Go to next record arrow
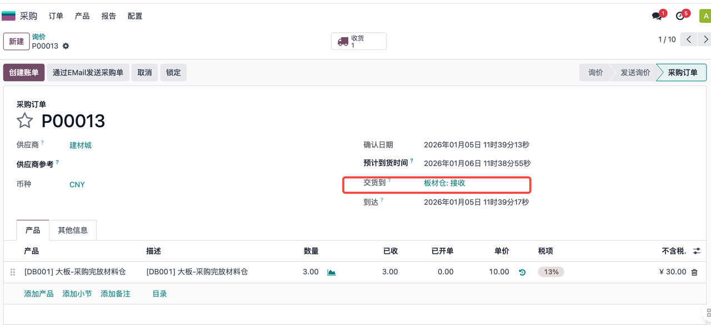 pyautogui.click(x=704, y=39)
